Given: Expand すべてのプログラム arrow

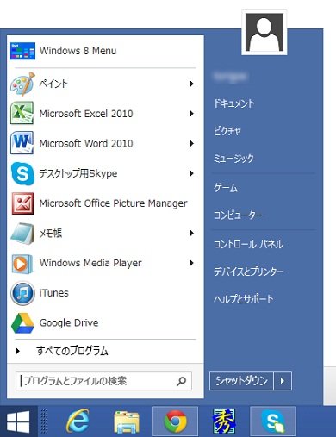Looking at the screenshot, I should click(17, 351).
